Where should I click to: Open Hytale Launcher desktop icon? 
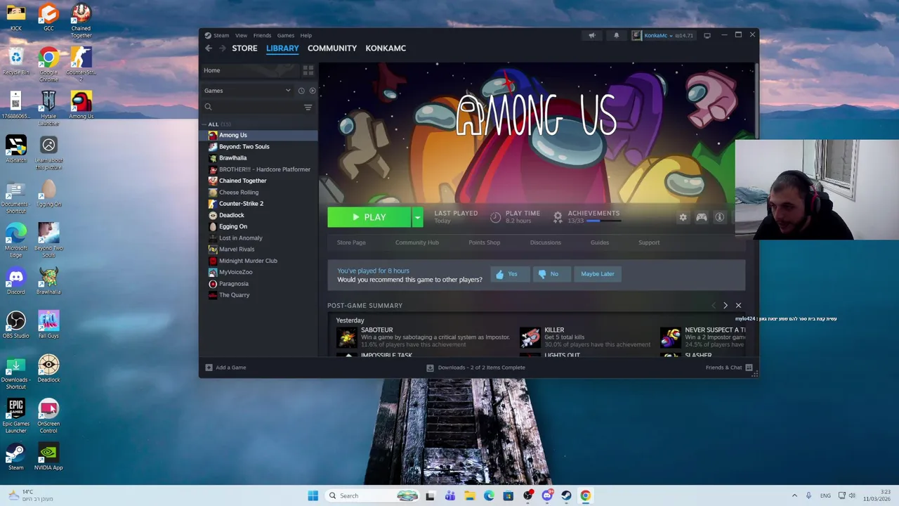pyautogui.click(x=48, y=108)
